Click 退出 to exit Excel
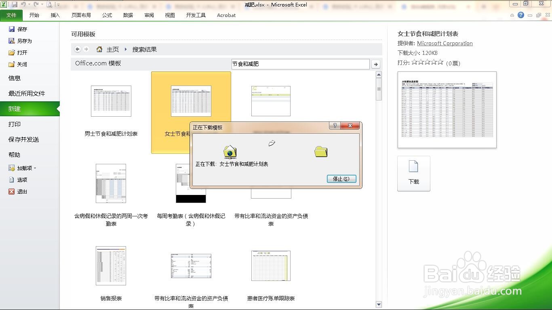The height and width of the screenshot is (310, 552). coord(18,191)
